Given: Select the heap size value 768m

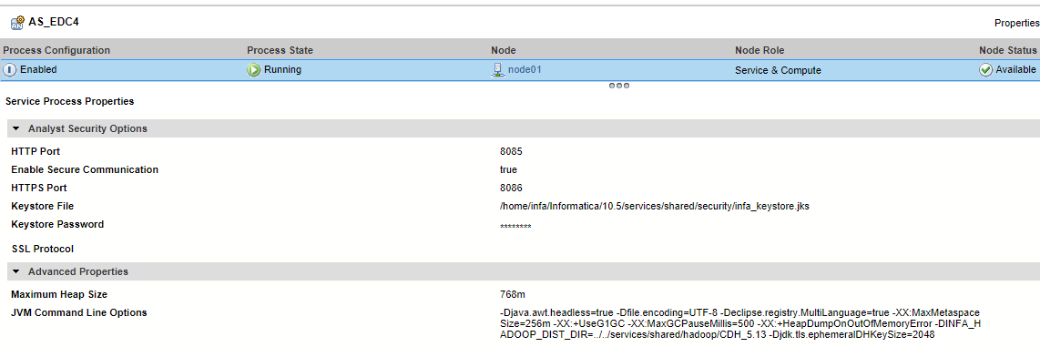Looking at the screenshot, I should 513,294.
